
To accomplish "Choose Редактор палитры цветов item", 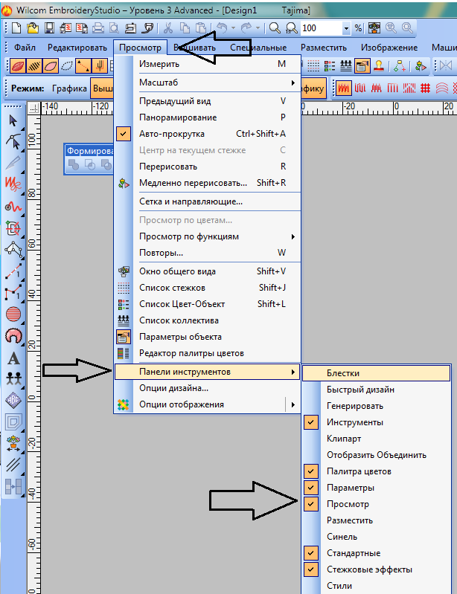I will click(x=207, y=353).
